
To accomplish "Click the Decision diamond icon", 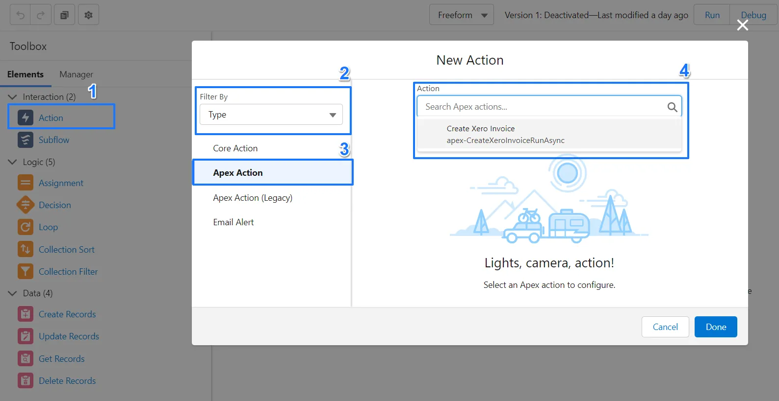I will pos(26,205).
